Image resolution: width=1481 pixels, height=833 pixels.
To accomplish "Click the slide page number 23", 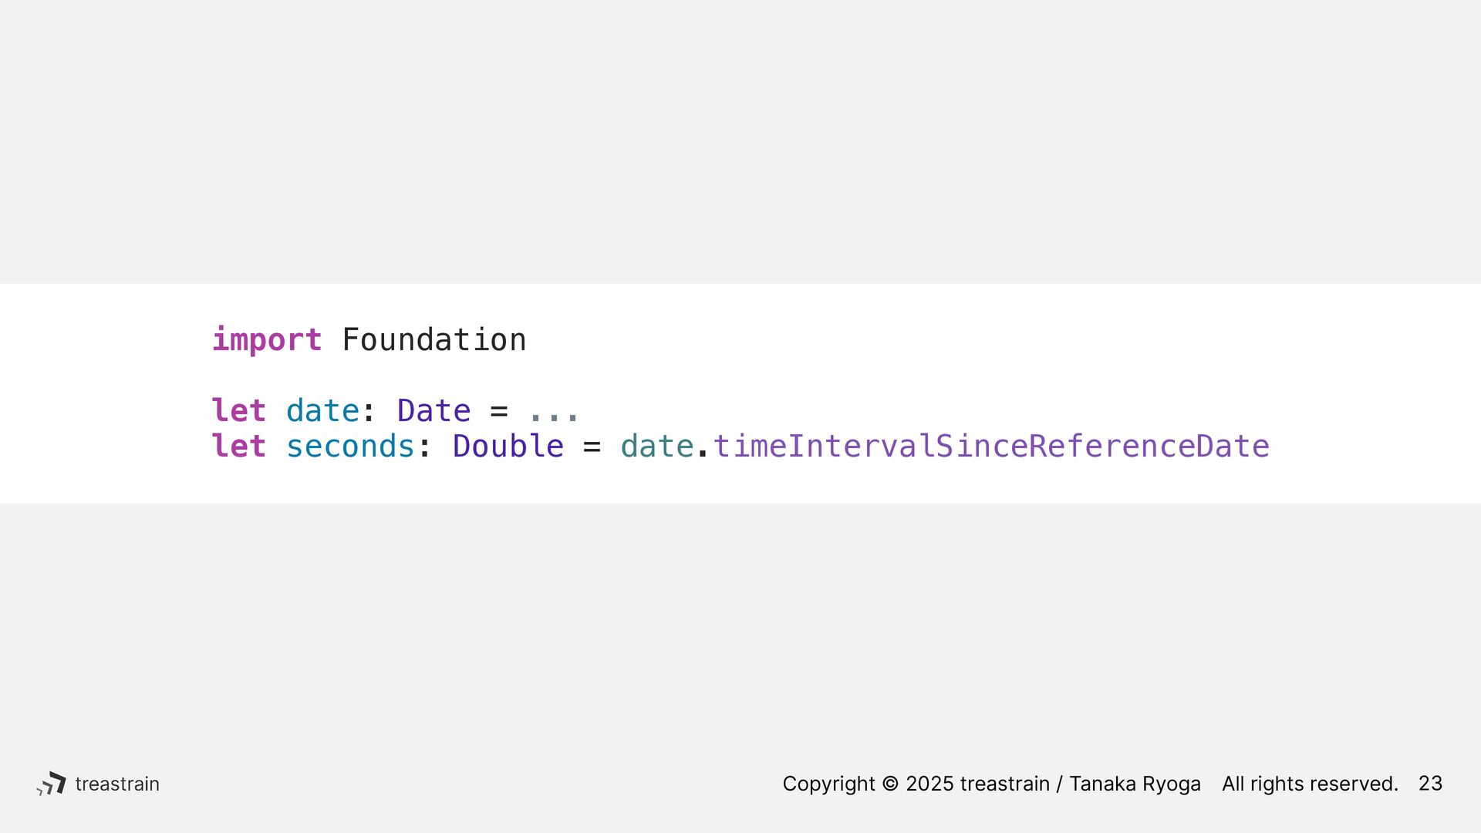I will (x=1430, y=784).
